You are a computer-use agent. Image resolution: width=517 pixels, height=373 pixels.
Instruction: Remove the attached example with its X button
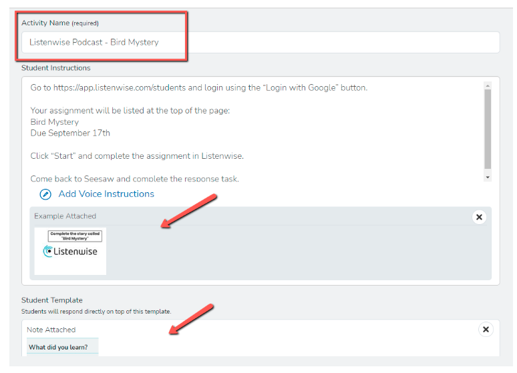pyautogui.click(x=479, y=217)
